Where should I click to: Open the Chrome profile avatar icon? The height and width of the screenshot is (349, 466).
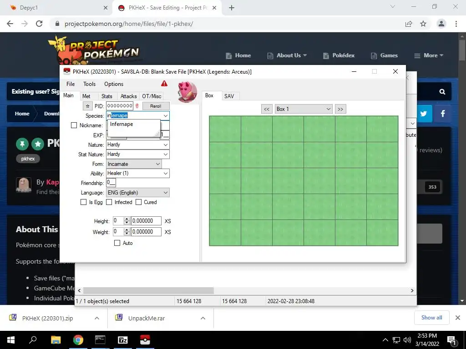coord(441,24)
